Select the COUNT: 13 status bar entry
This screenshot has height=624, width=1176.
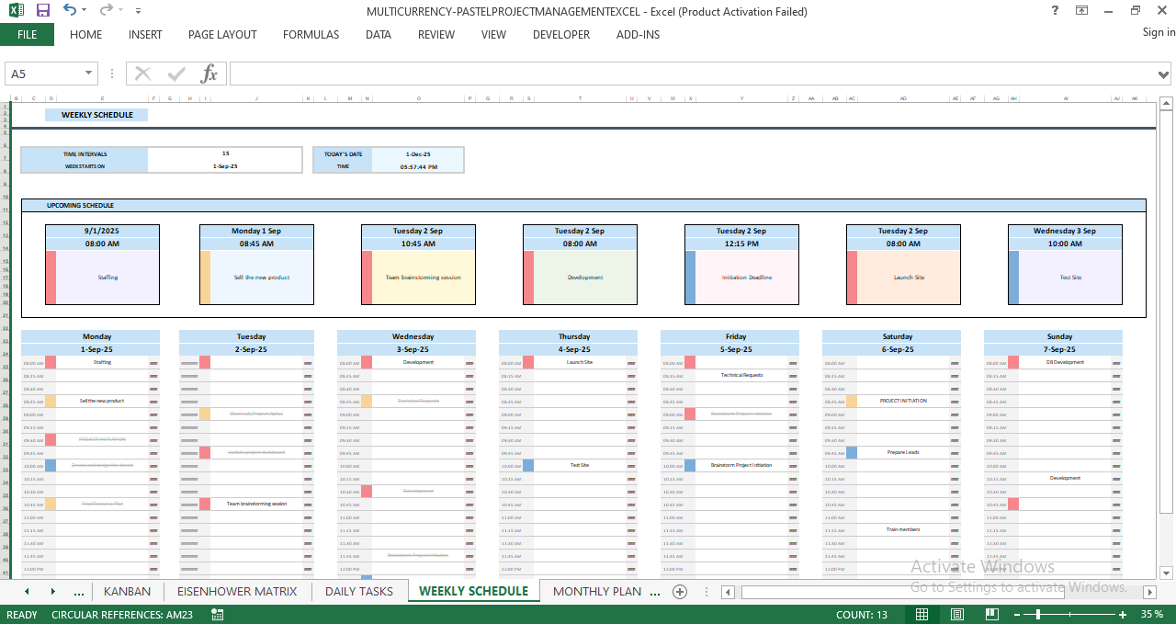pos(862,615)
